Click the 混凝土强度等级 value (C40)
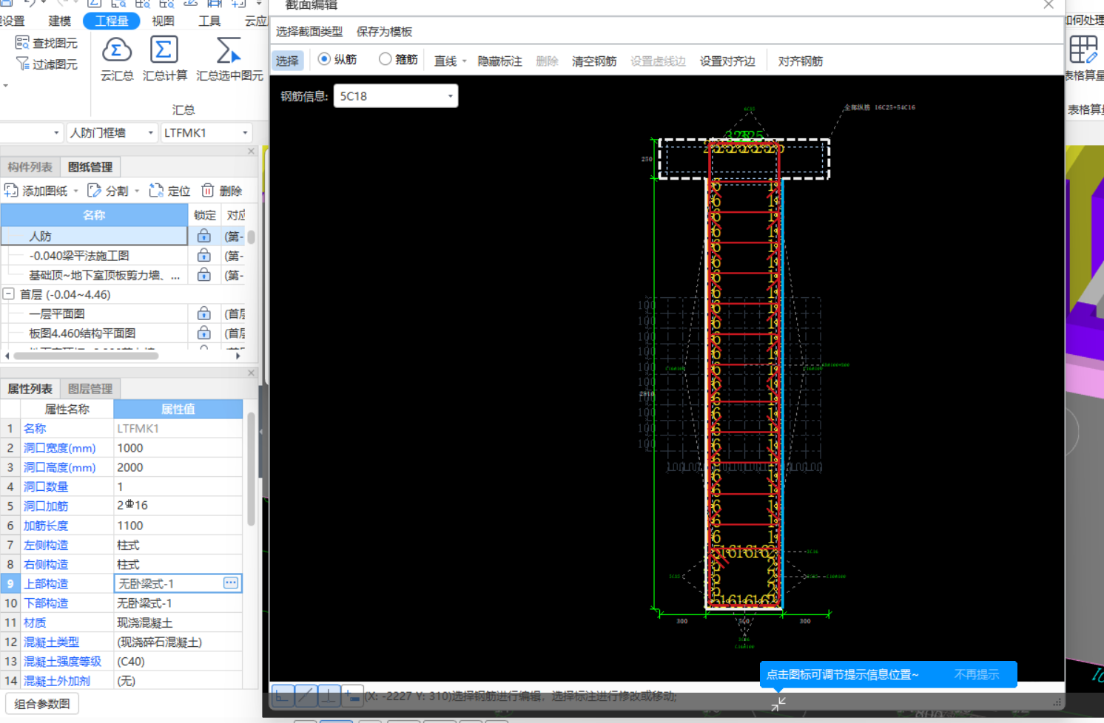Viewport: 1104px width, 723px height. click(178, 662)
